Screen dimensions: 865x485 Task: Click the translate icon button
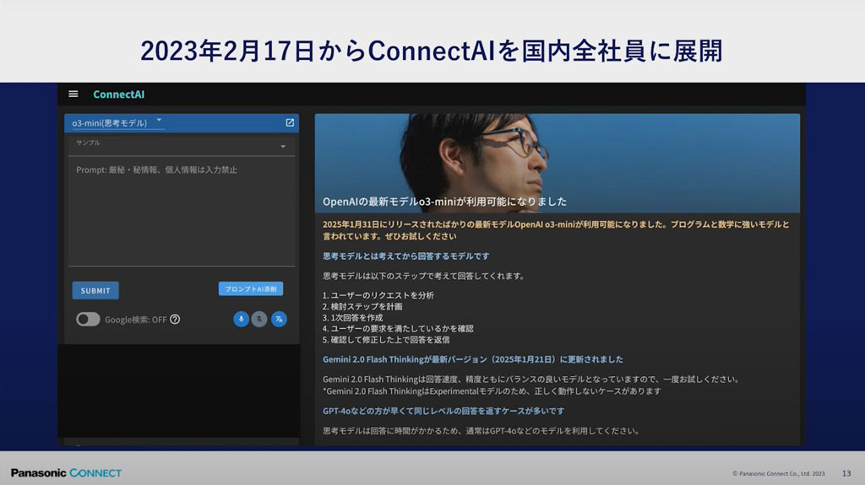[x=279, y=319]
